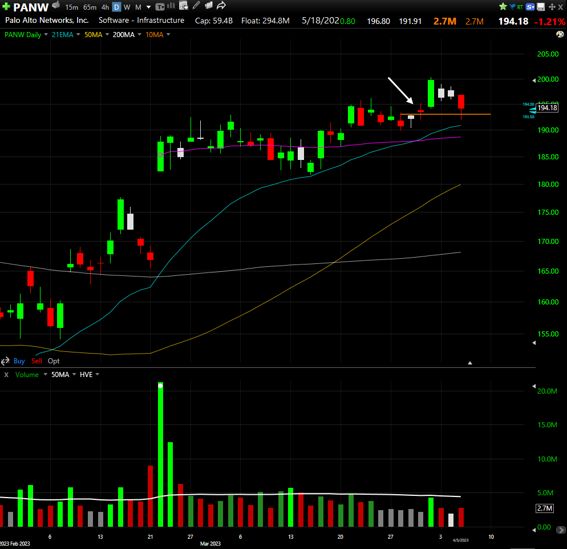Click the 200MA indicator label

point(124,35)
